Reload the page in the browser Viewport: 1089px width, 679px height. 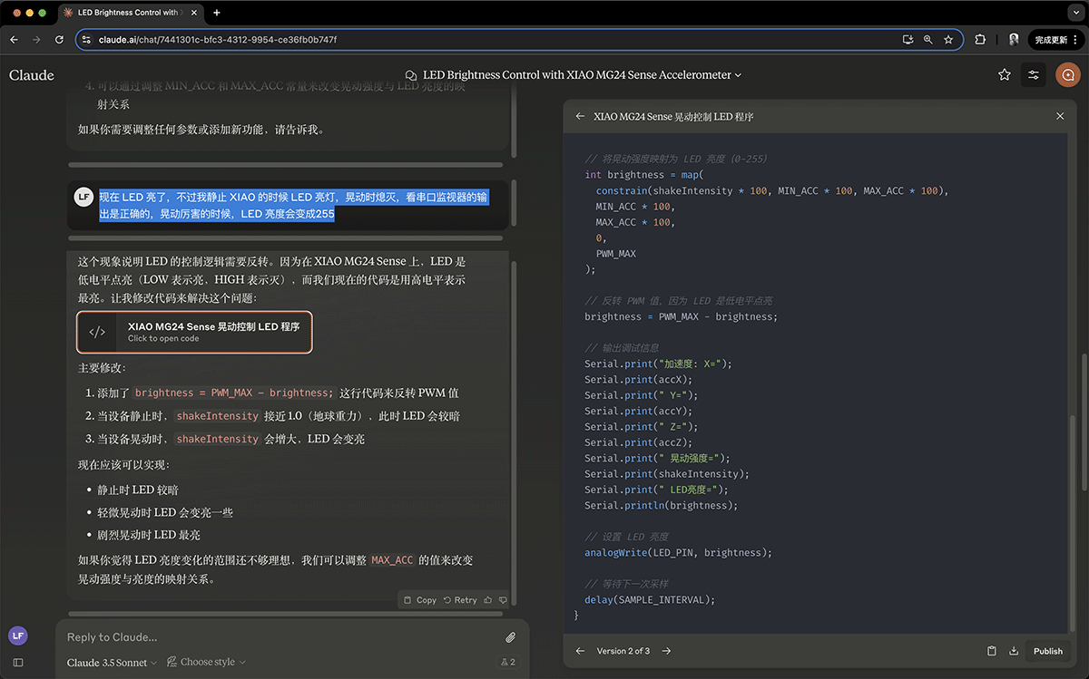pos(59,40)
